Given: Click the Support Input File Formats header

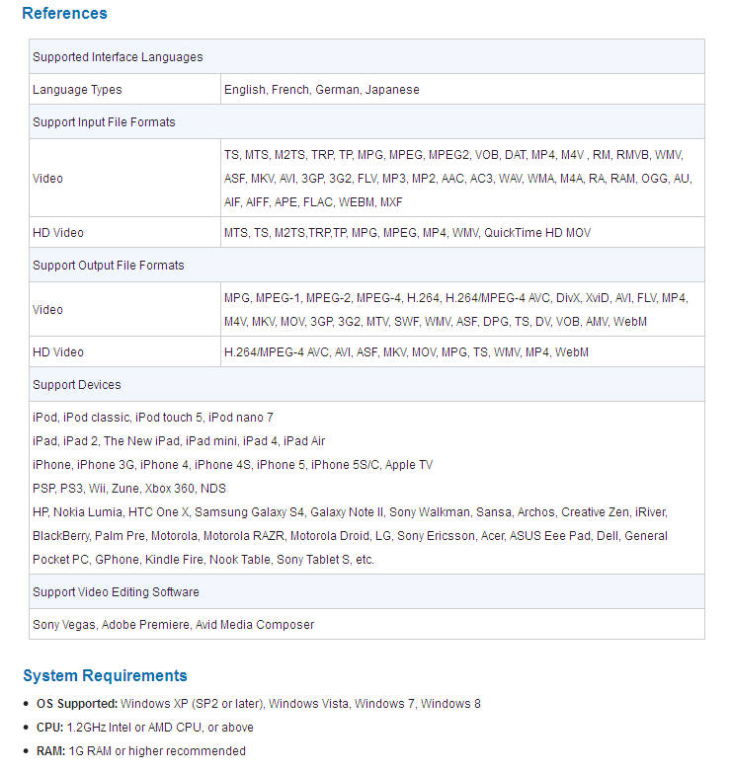Looking at the screenshot, I should pos(366,121).
